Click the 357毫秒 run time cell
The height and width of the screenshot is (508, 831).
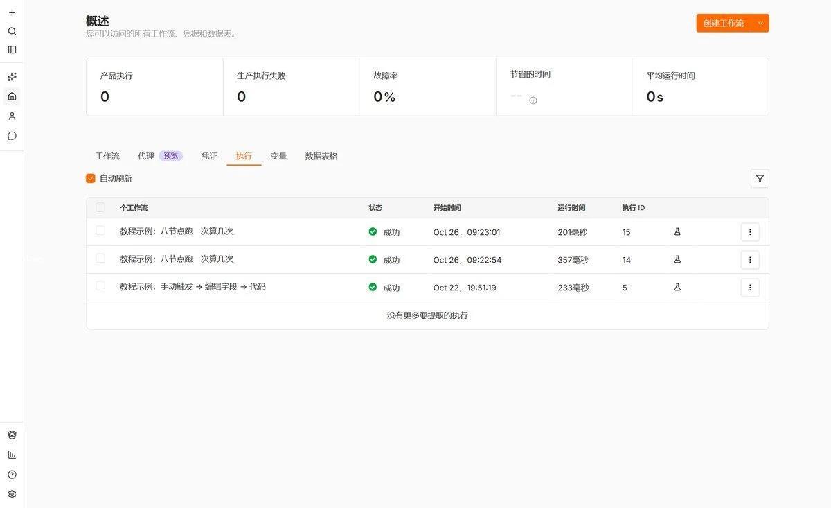pos(573,260)
